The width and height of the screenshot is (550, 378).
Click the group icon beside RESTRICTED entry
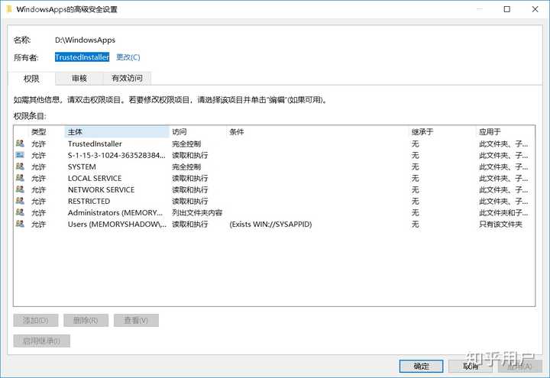coord(20,201)
